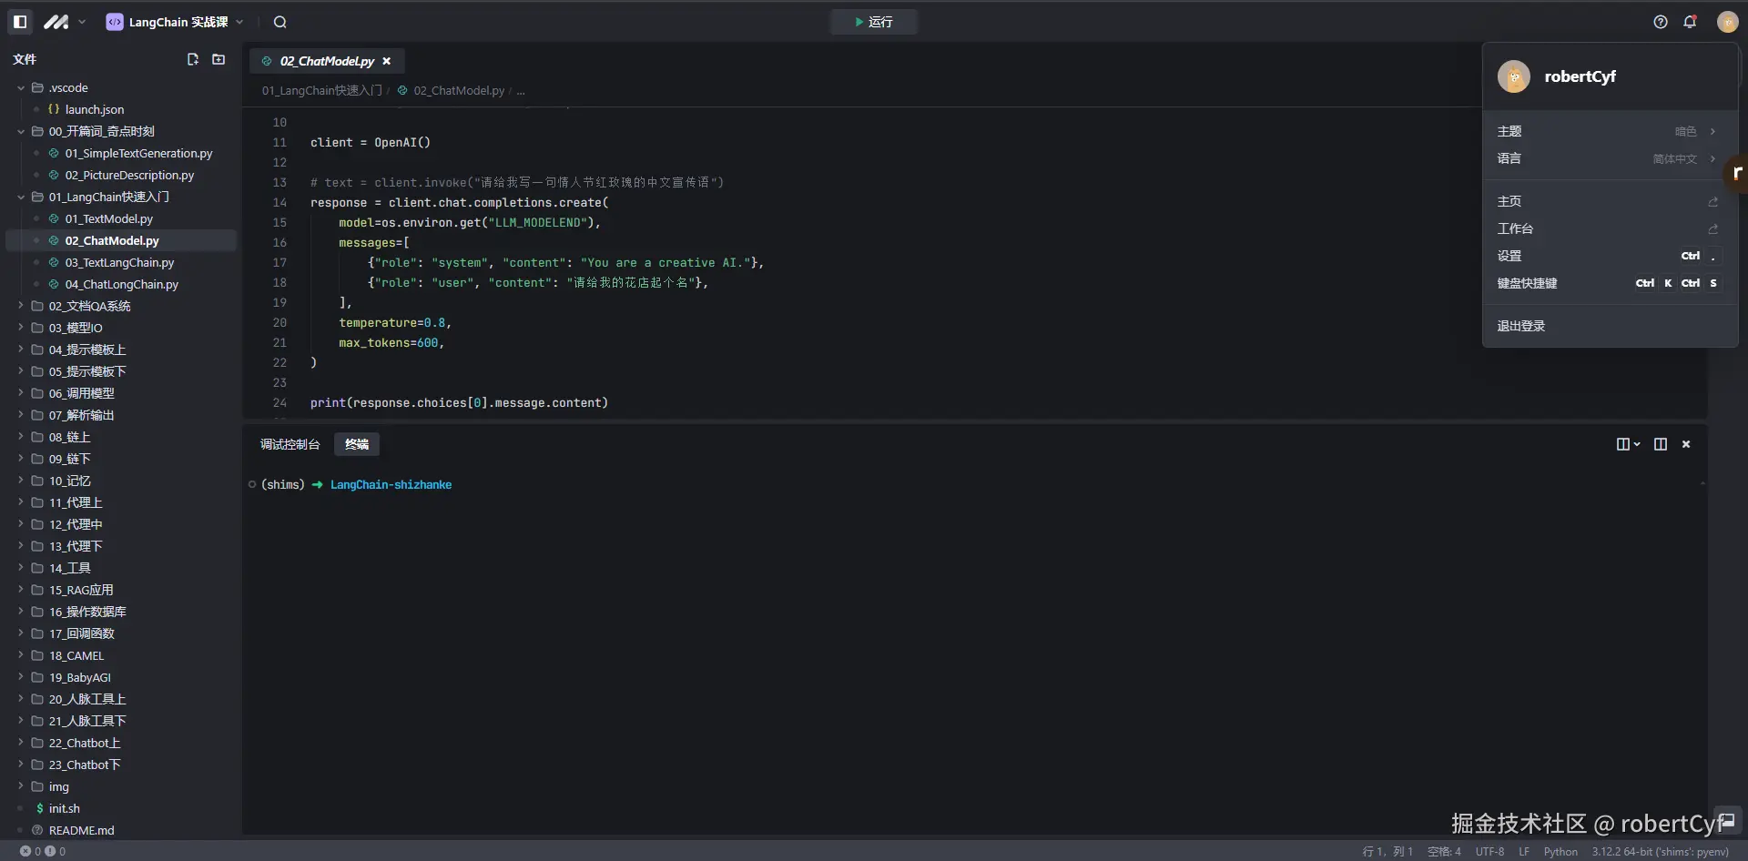Open the notifications bell
Image resolution: width=1748 pixels, height=861 pixels.
(1690, 22)
